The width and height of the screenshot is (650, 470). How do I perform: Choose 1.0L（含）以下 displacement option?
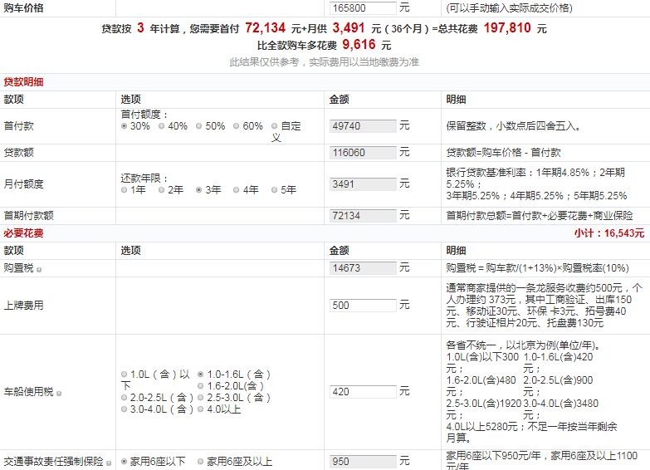[x=124, y=375]
